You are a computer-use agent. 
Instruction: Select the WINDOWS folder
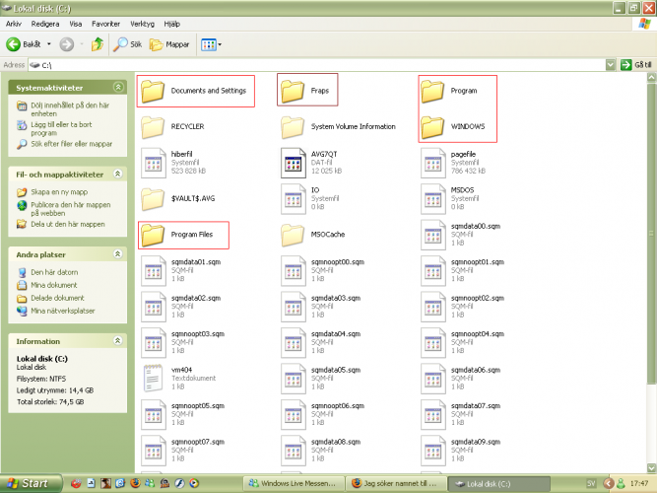coord(433,127)
